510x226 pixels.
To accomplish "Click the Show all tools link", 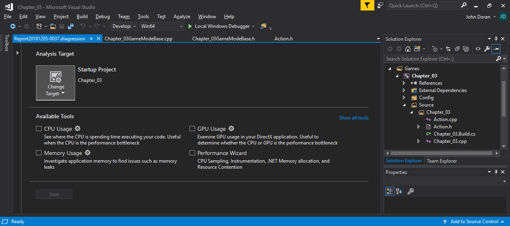I will pos(354,118).
